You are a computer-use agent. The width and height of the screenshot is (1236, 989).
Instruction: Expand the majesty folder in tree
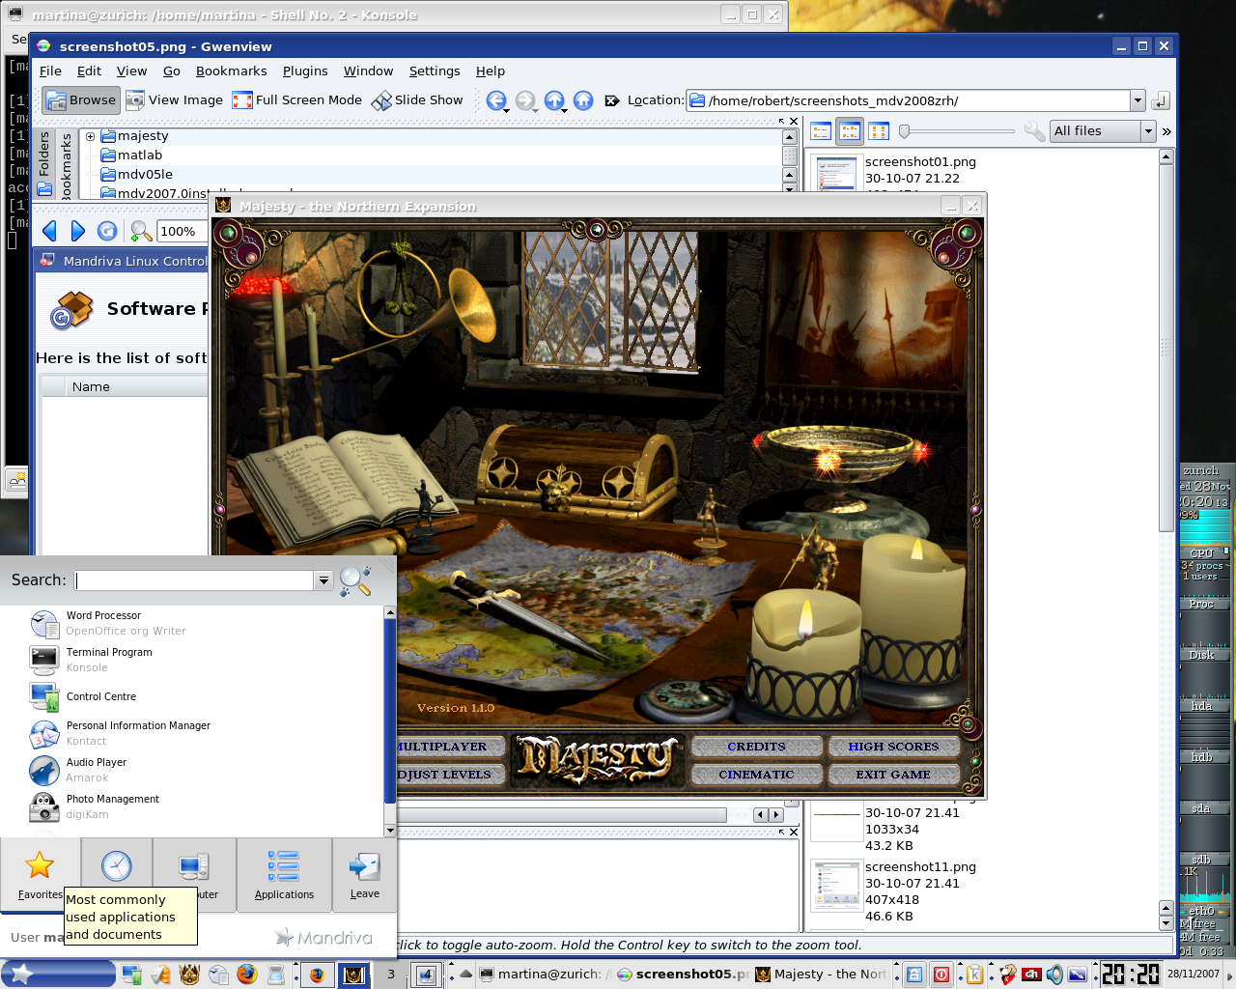pos(91,136)
